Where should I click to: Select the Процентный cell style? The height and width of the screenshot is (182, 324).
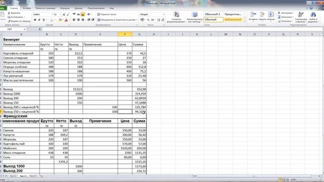point(233,14)
